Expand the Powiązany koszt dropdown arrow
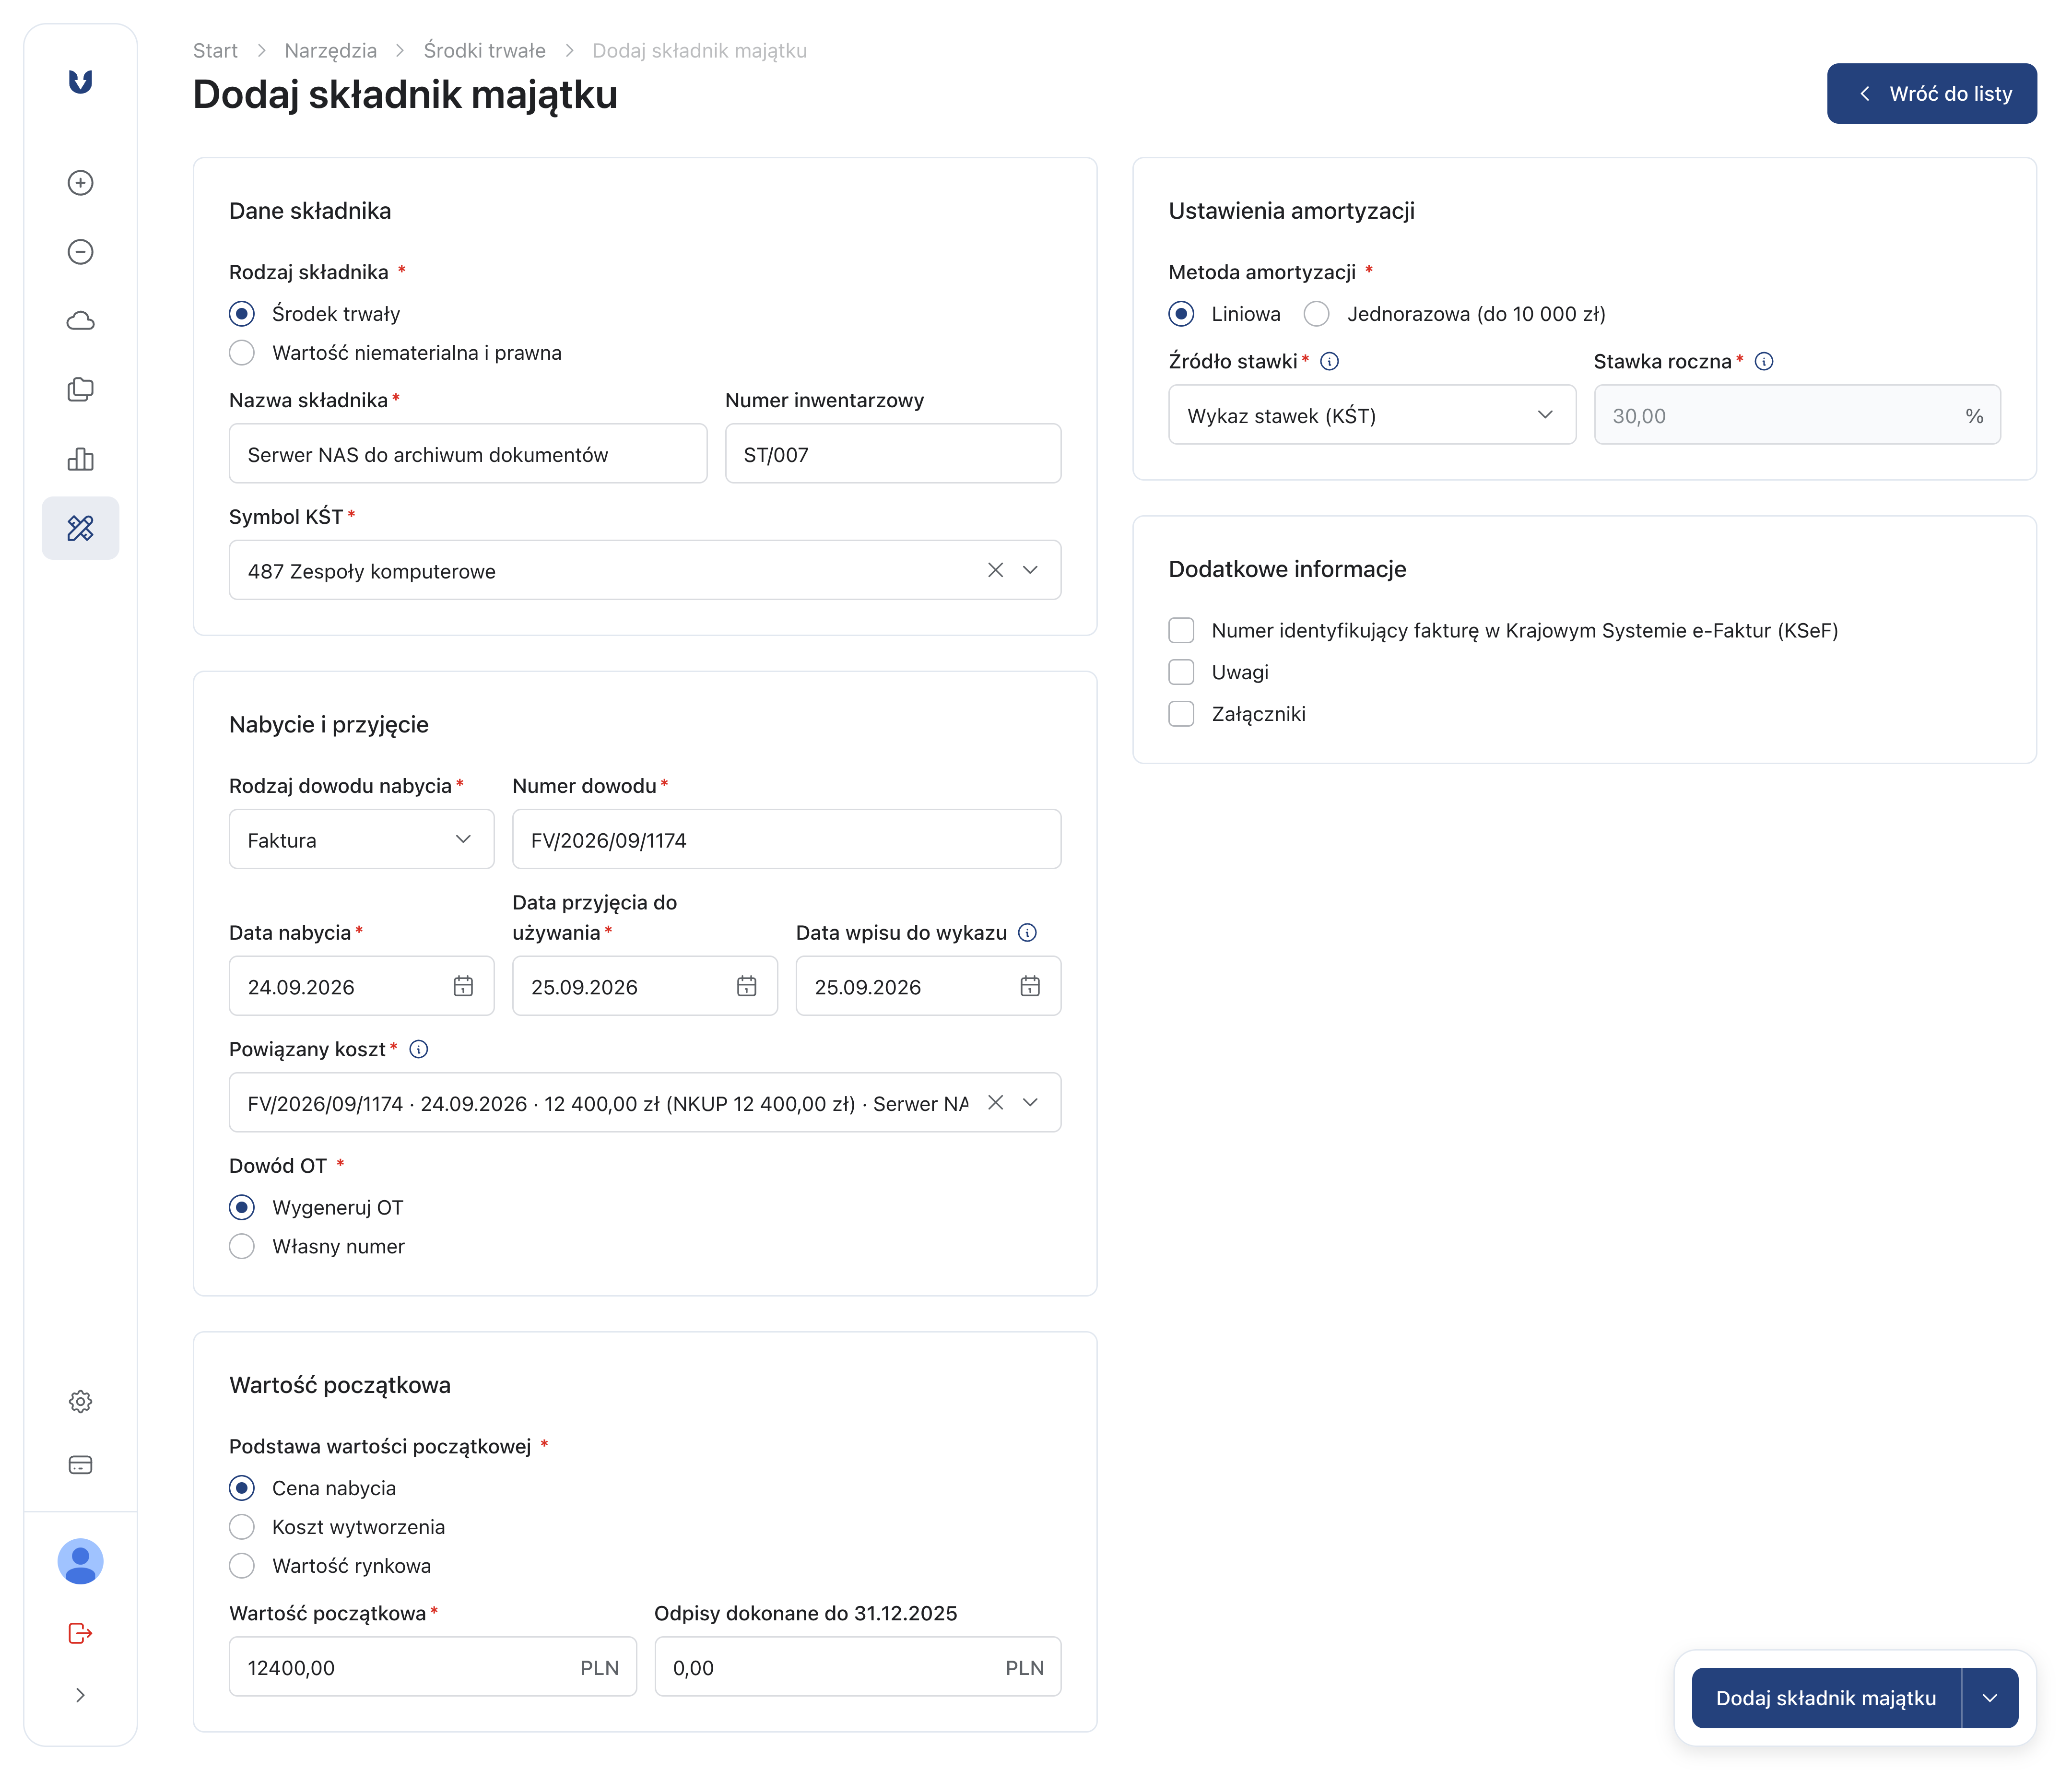2072x1770 pixels. click(1030, 1102)
